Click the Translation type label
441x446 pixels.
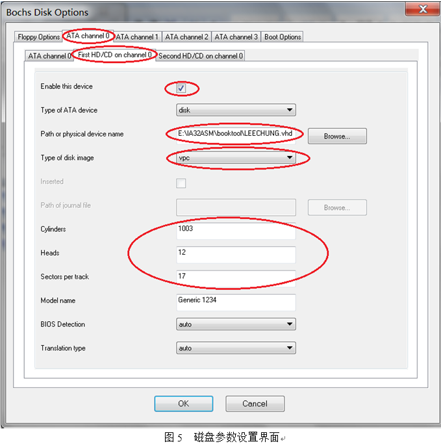tap(63, 348)
